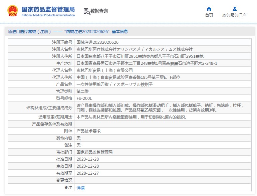
Task: Click the 数据查询 label
Action: (99, 11)
